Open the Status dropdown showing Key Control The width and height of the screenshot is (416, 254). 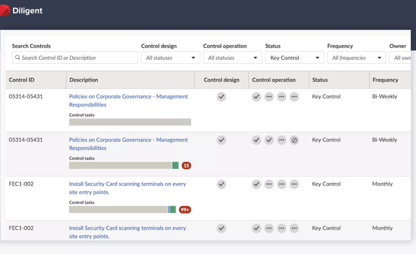click(x=294, y=58)
